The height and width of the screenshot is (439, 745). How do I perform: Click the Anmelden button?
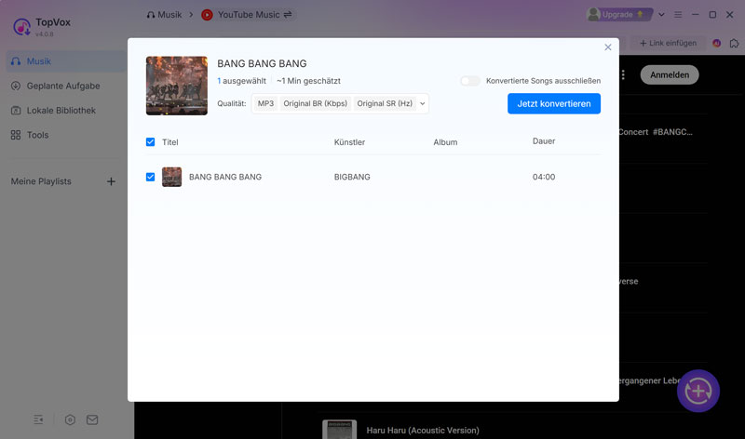[670, 75]
